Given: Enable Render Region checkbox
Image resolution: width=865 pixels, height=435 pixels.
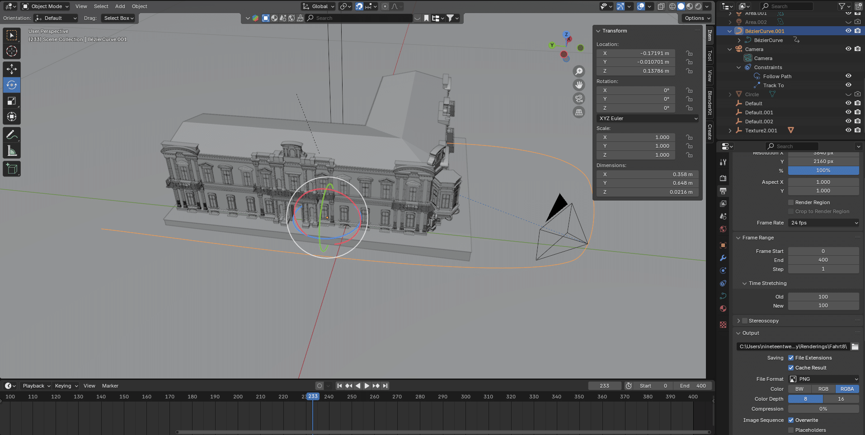Looking at the screenshot, I should pos(790,202).
